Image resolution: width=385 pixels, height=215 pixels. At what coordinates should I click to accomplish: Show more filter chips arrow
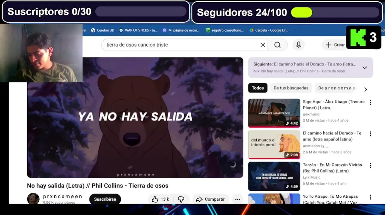pos(366,89)
